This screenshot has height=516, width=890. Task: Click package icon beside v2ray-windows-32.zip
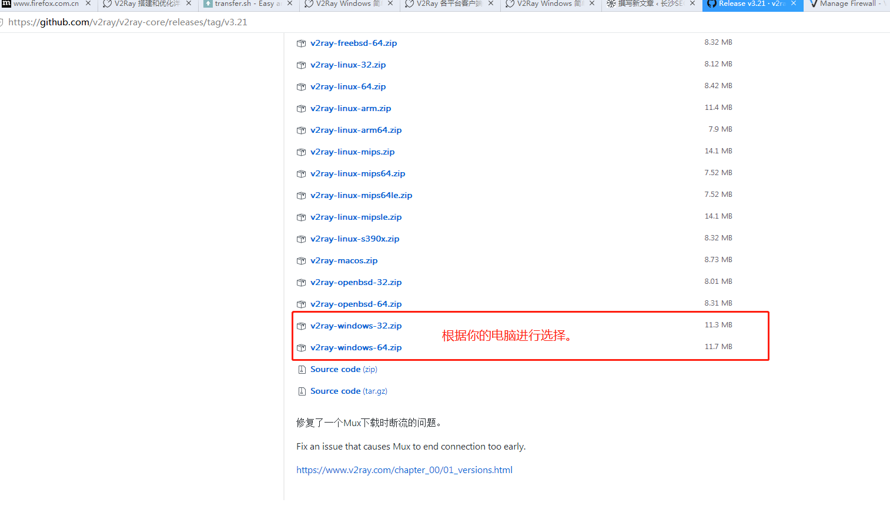click(301, 326)
